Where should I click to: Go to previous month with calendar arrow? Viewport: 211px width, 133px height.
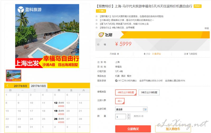[x=8, y=86]
